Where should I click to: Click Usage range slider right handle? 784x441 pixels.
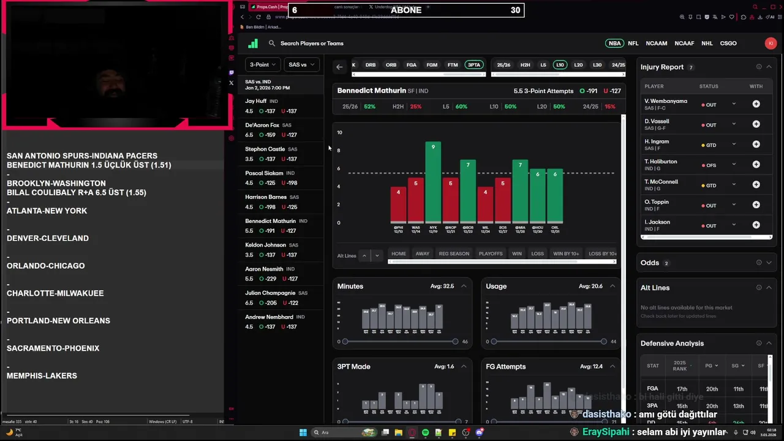click(603, 341)
